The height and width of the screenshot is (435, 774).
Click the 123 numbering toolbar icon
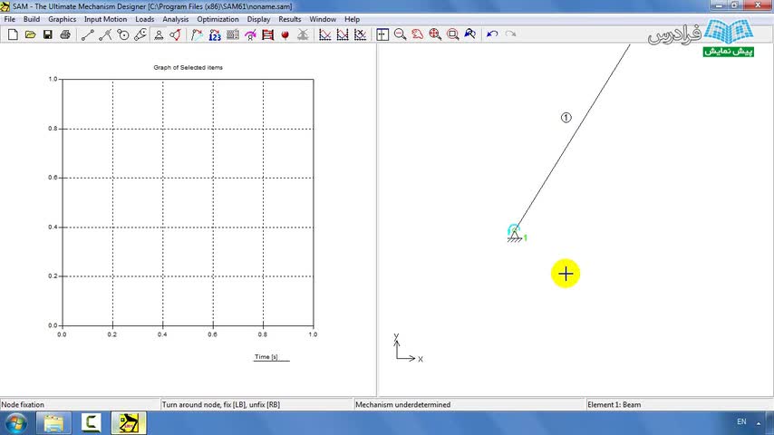tap(215, 34)
